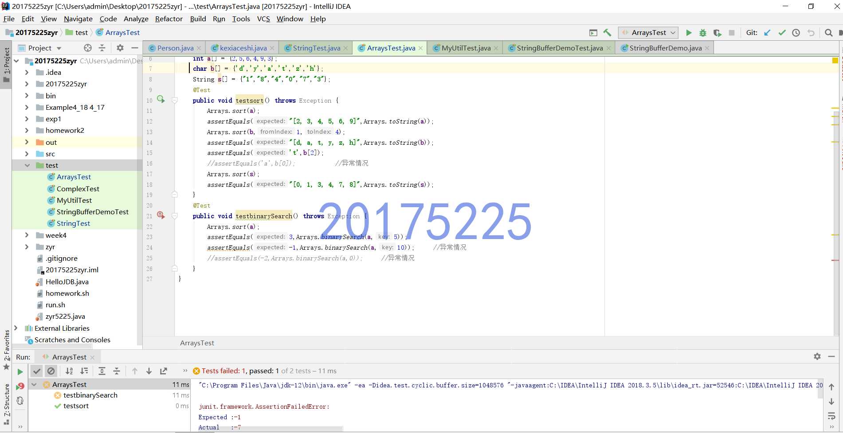Click the yellow inspection status indicator
Viewport: 843px width, 433px height.
pyautogui.click(x=835, y=60)
